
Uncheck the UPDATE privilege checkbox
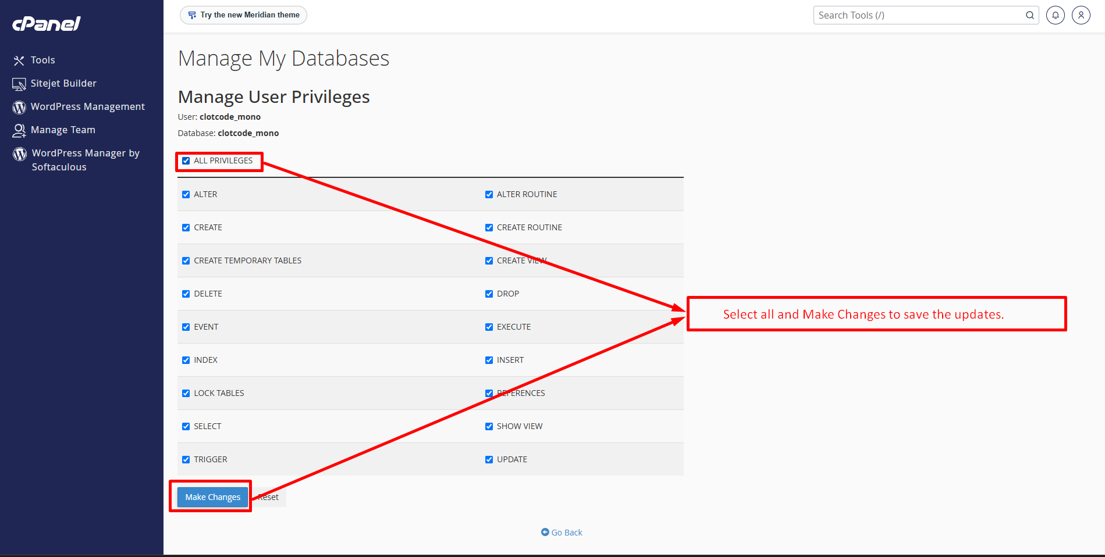489,460
